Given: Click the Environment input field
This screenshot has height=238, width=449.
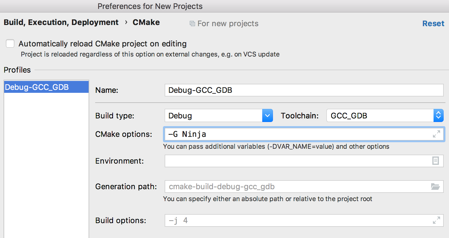Looking at the screenshot, I should [304, 161].
